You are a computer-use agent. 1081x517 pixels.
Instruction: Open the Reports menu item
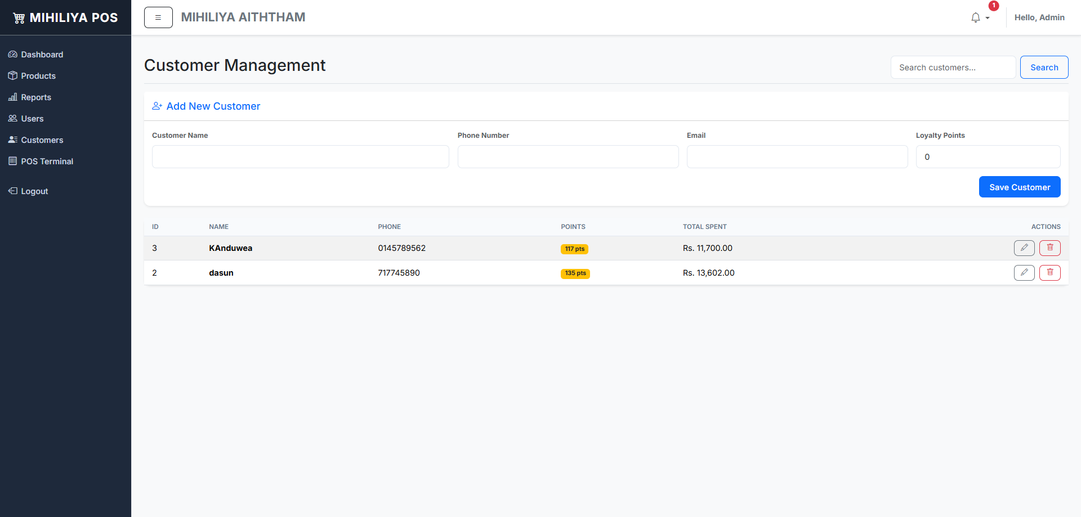point(36,97)
